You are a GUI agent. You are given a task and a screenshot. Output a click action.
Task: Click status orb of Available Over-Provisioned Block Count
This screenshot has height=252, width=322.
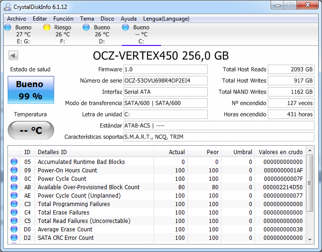pyautogui.click(x=14, y=187)
